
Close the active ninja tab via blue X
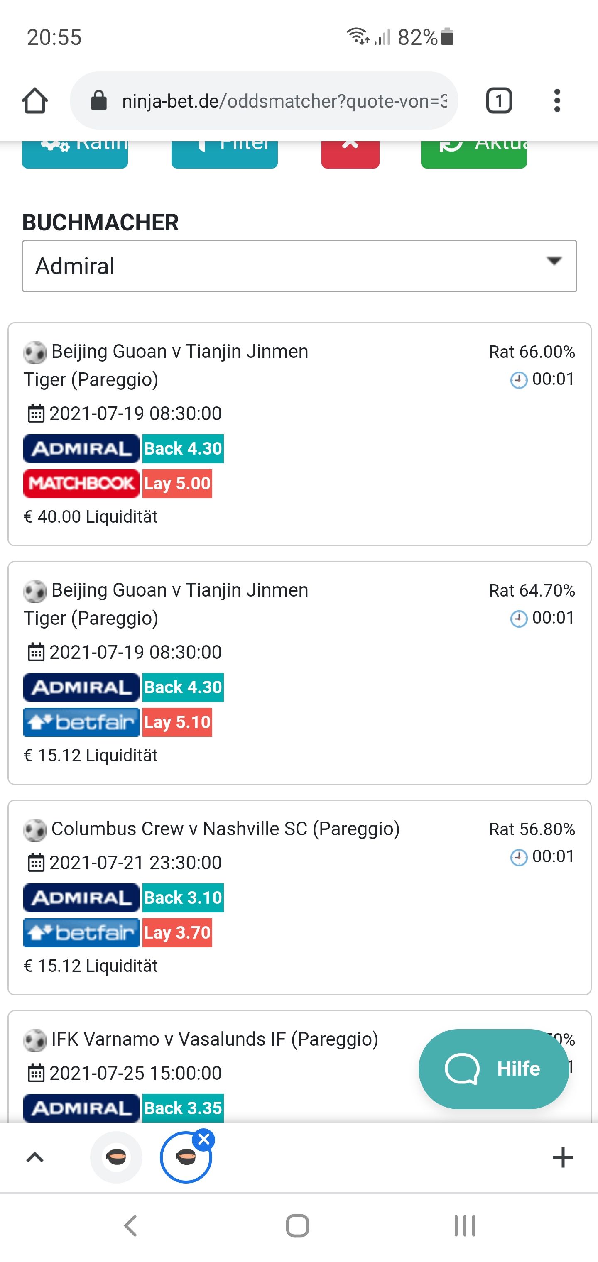point(204,1140)
